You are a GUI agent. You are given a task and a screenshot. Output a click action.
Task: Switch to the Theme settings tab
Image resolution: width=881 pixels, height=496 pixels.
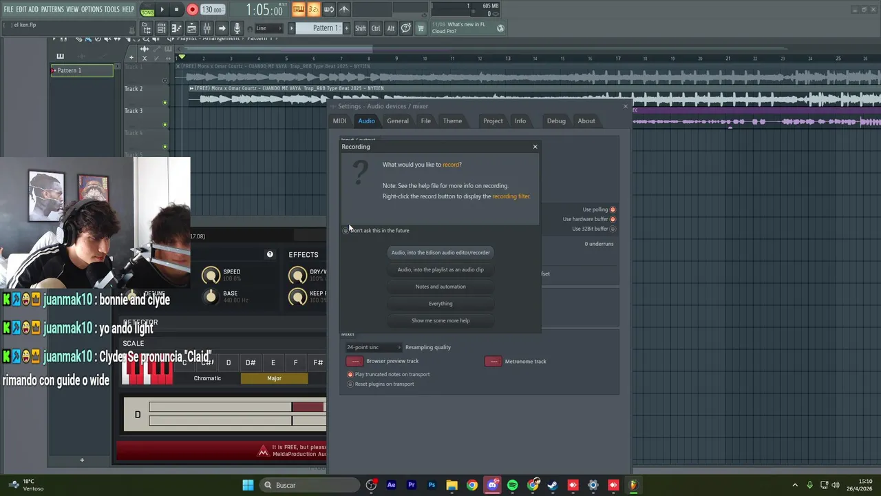coord(452,121)
